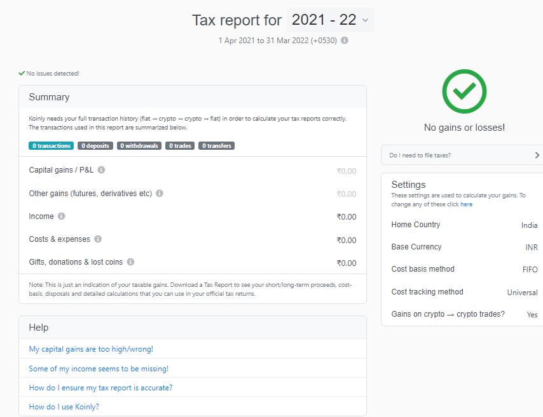
Task: Open the tax year 2021 - 22 dropdown
Action: 330,20
